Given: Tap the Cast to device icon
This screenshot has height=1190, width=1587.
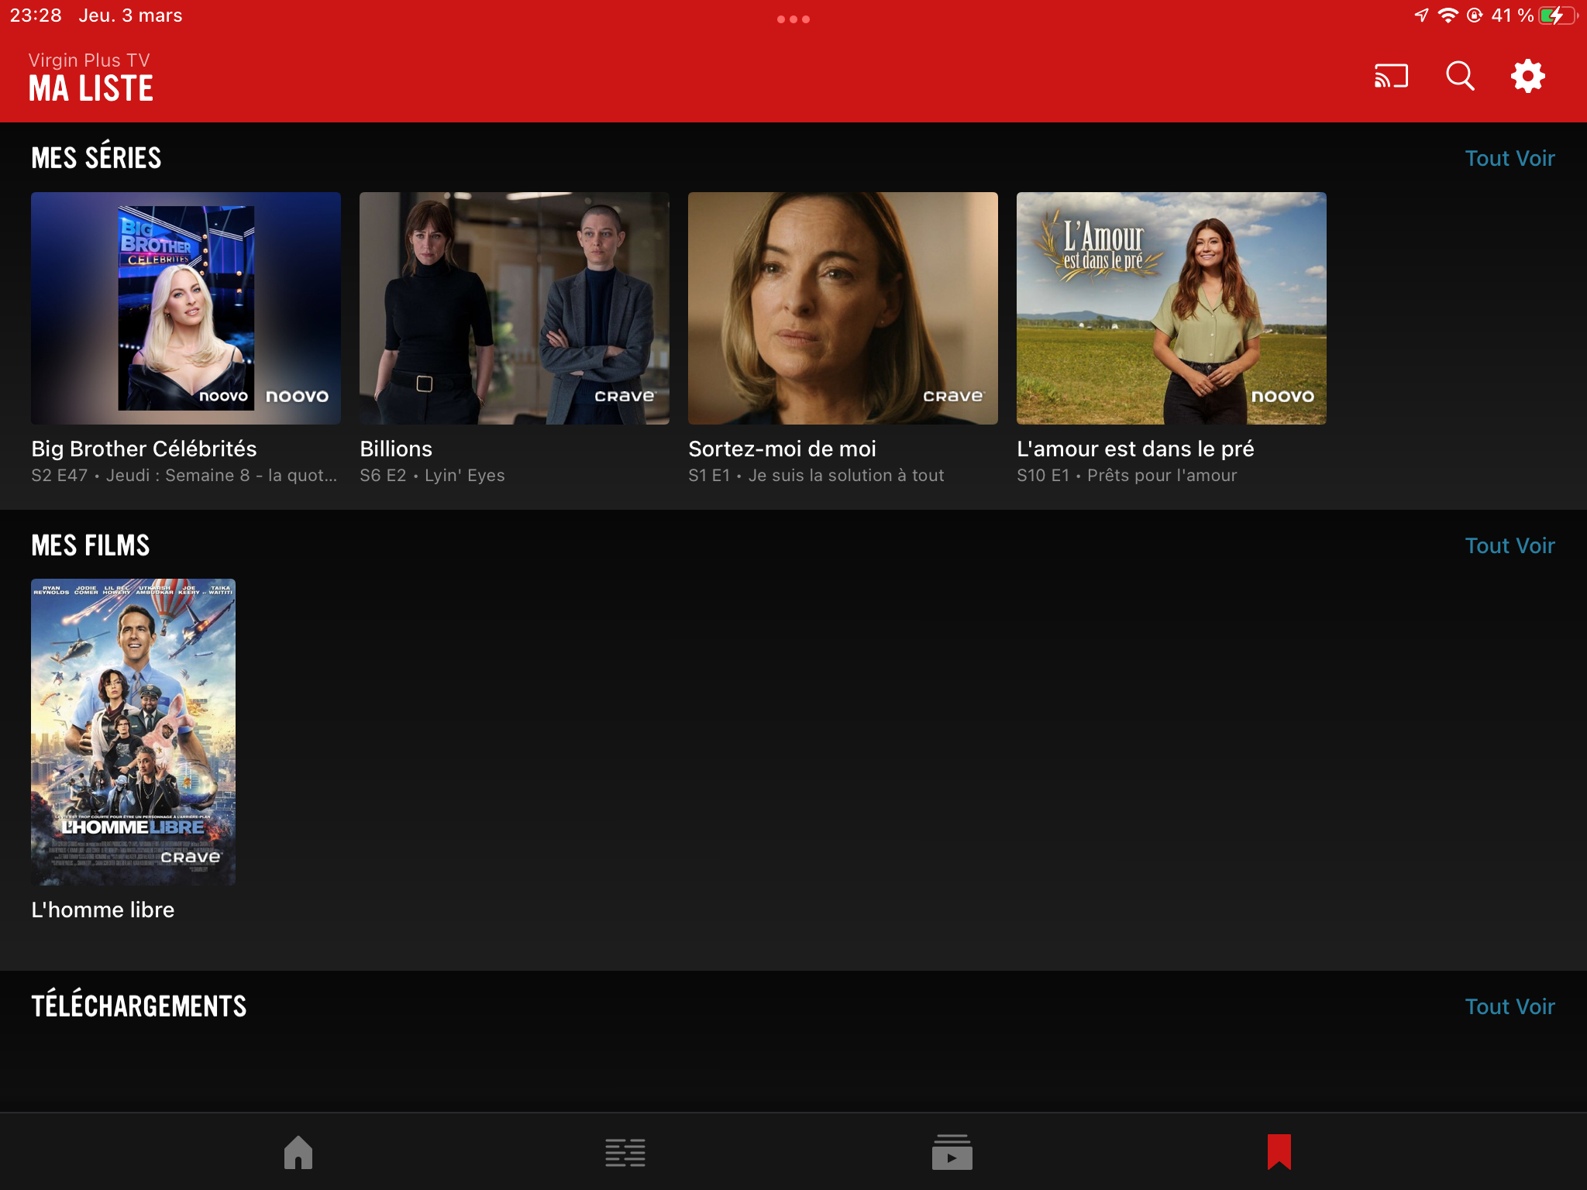Looking at the screenshot, I should (x=1391, y=76).
